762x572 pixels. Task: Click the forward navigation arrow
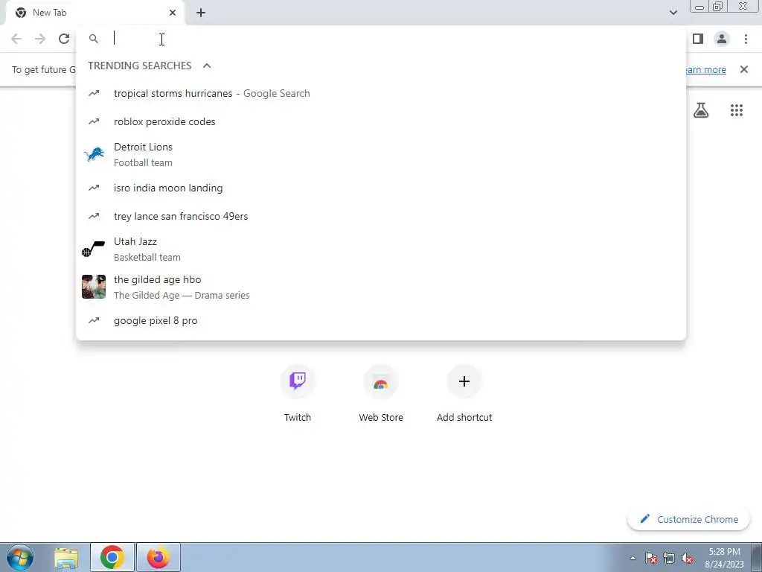[40, 39]
